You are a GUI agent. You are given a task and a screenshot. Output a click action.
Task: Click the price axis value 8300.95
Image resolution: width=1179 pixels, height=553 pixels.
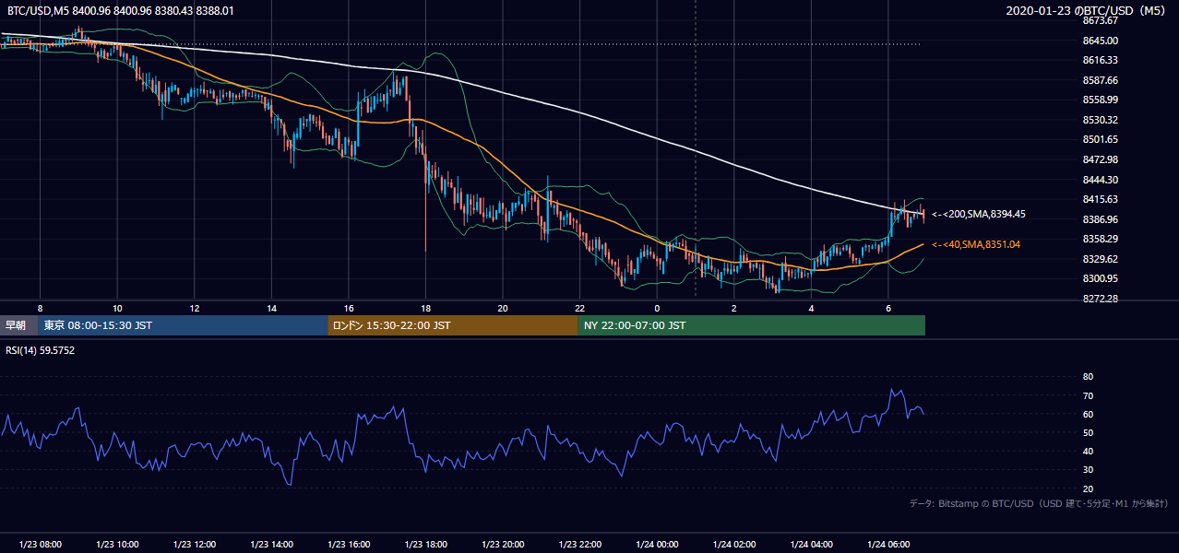pyautogui.click(x=1101, y=278)
